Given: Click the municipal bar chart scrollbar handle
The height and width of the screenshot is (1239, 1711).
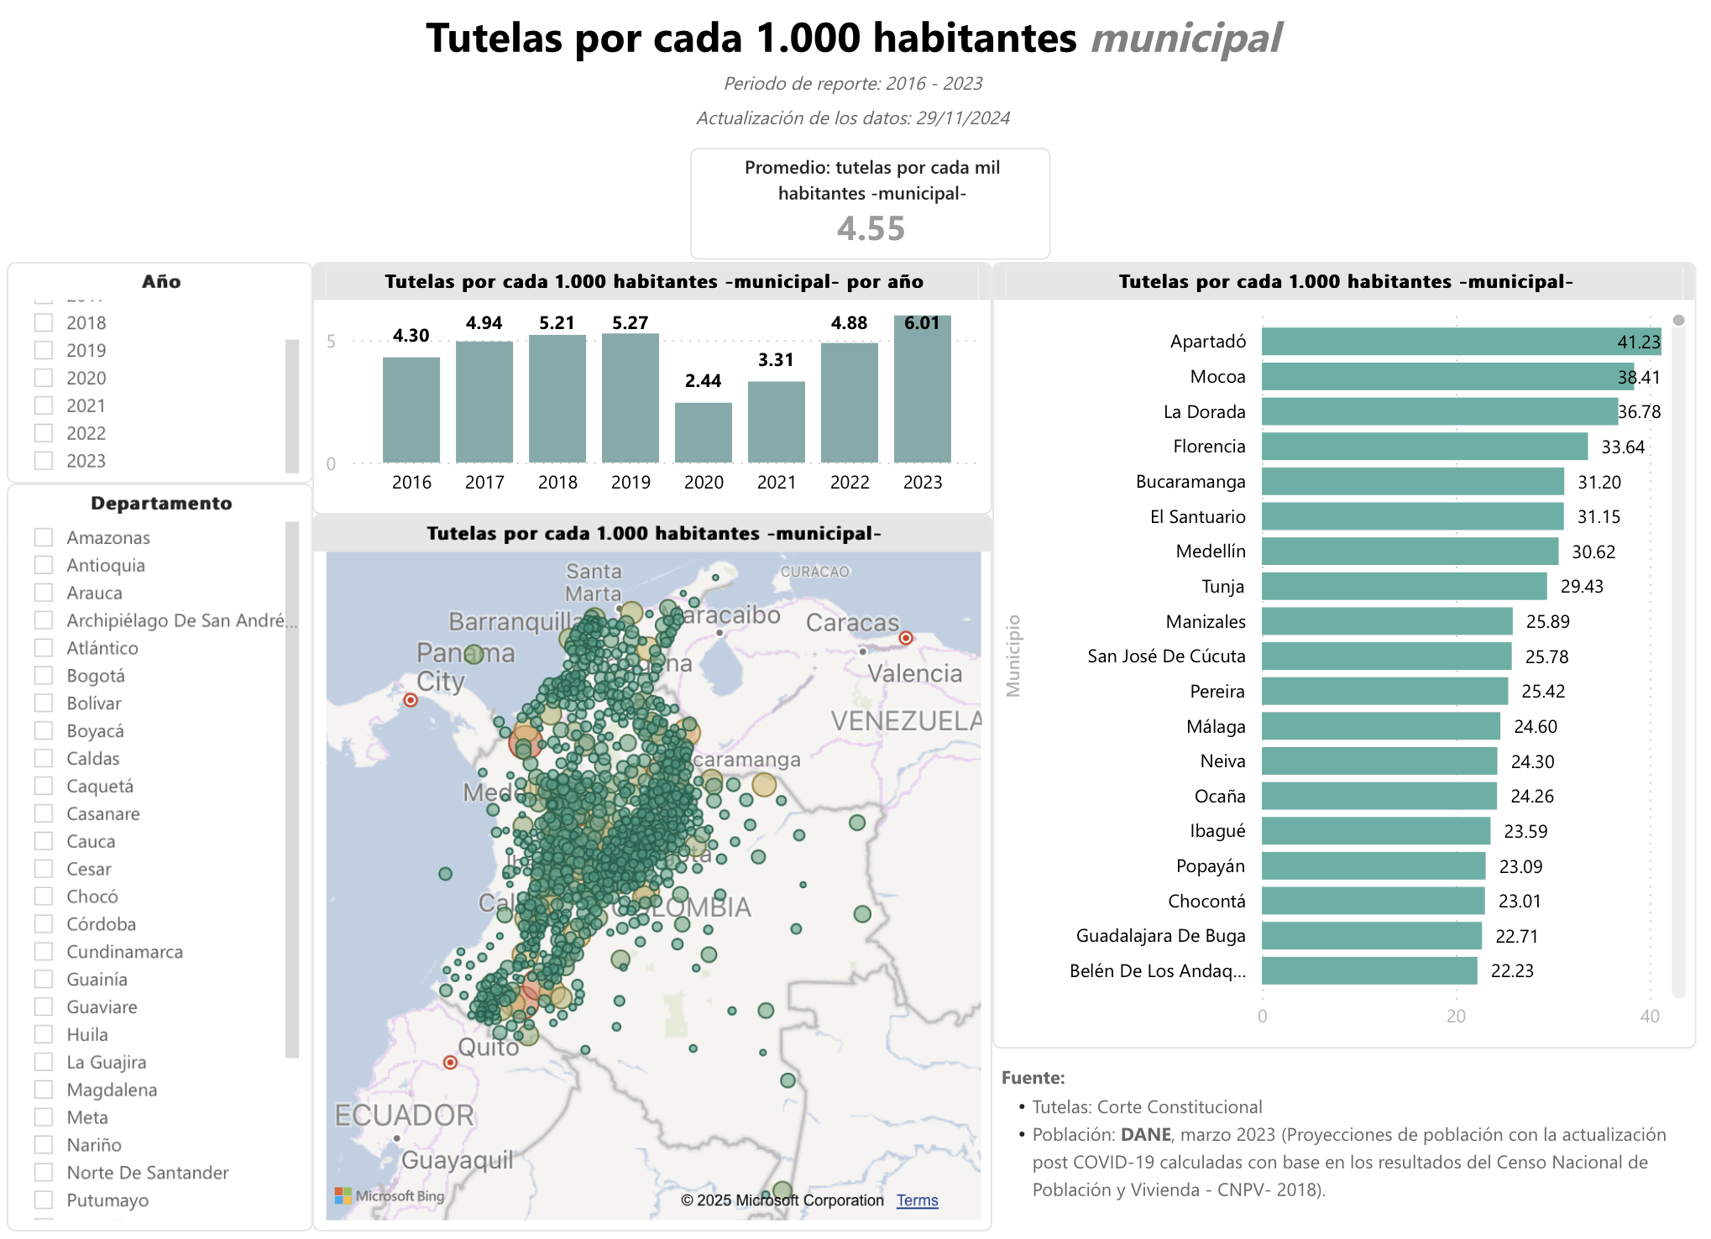Looking at the screenshot, I should pos(1678,321).
